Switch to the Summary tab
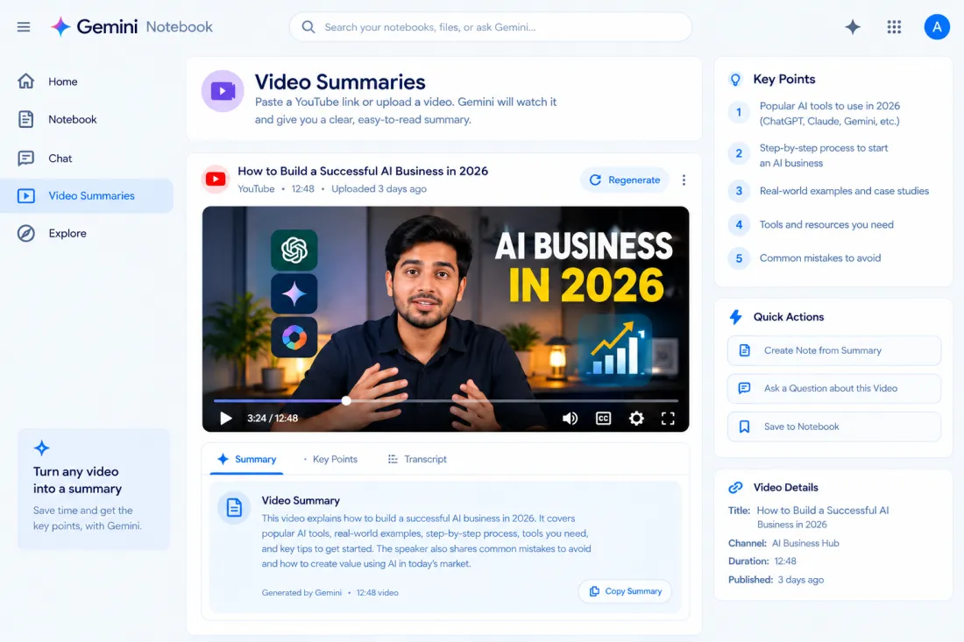Image resolution: width=964 pixels, height=642 pixels. click(x=246, y=459)
